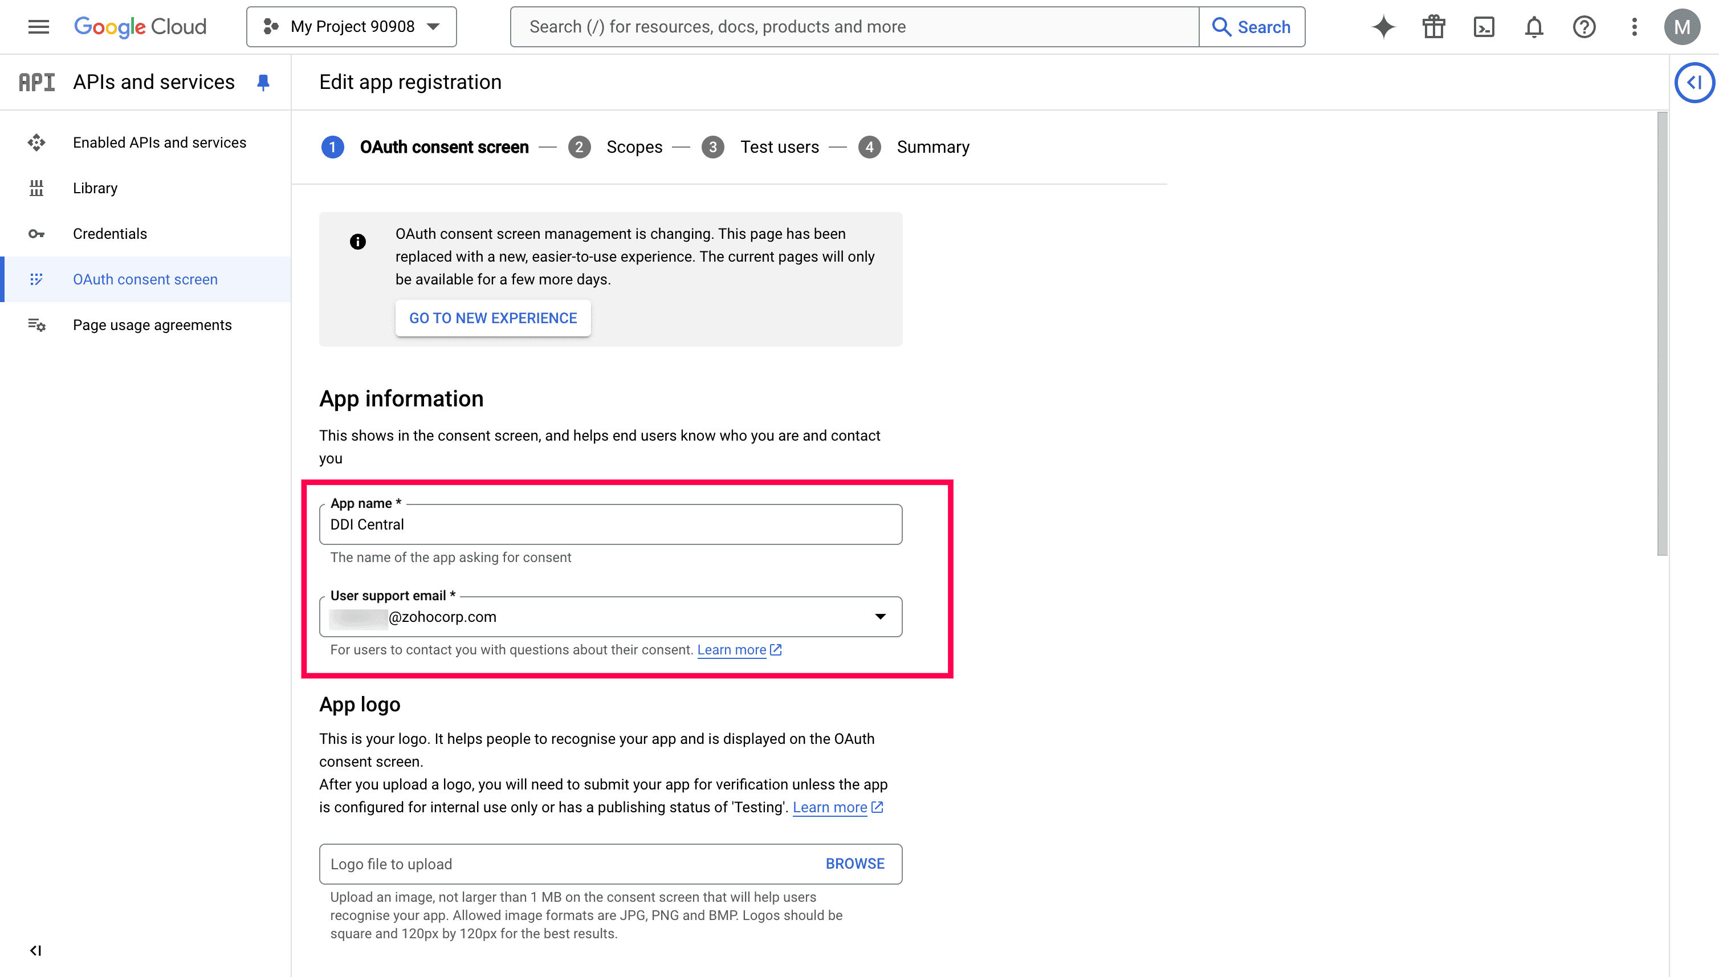Open the help question mark icon
The width and height of the screenshot is (1719, 977).
(x=1584, y=27)
